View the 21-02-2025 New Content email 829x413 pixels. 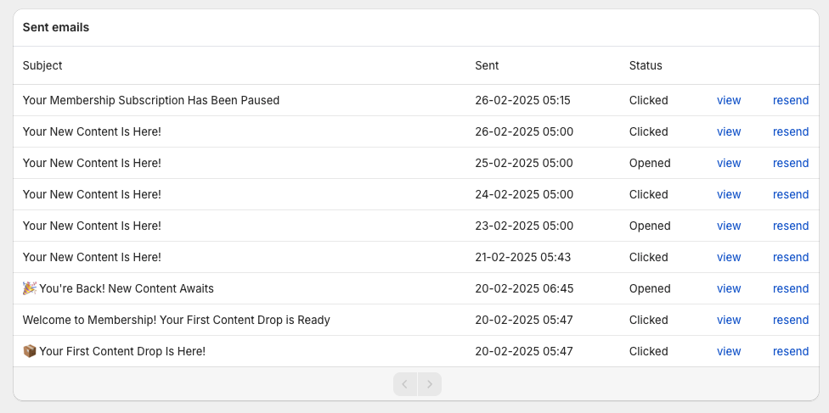tap(729, 257)
